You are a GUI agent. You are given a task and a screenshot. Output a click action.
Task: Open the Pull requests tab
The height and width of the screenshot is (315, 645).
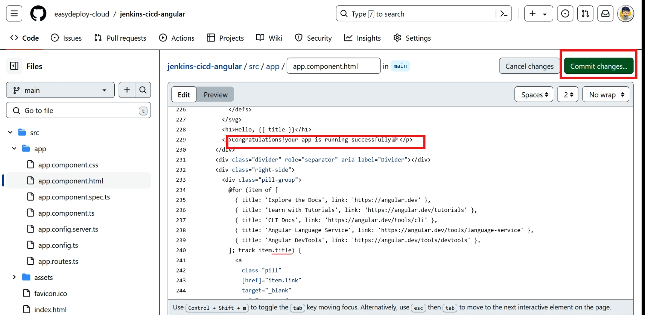pyautogui.click(x=120, y=38)
